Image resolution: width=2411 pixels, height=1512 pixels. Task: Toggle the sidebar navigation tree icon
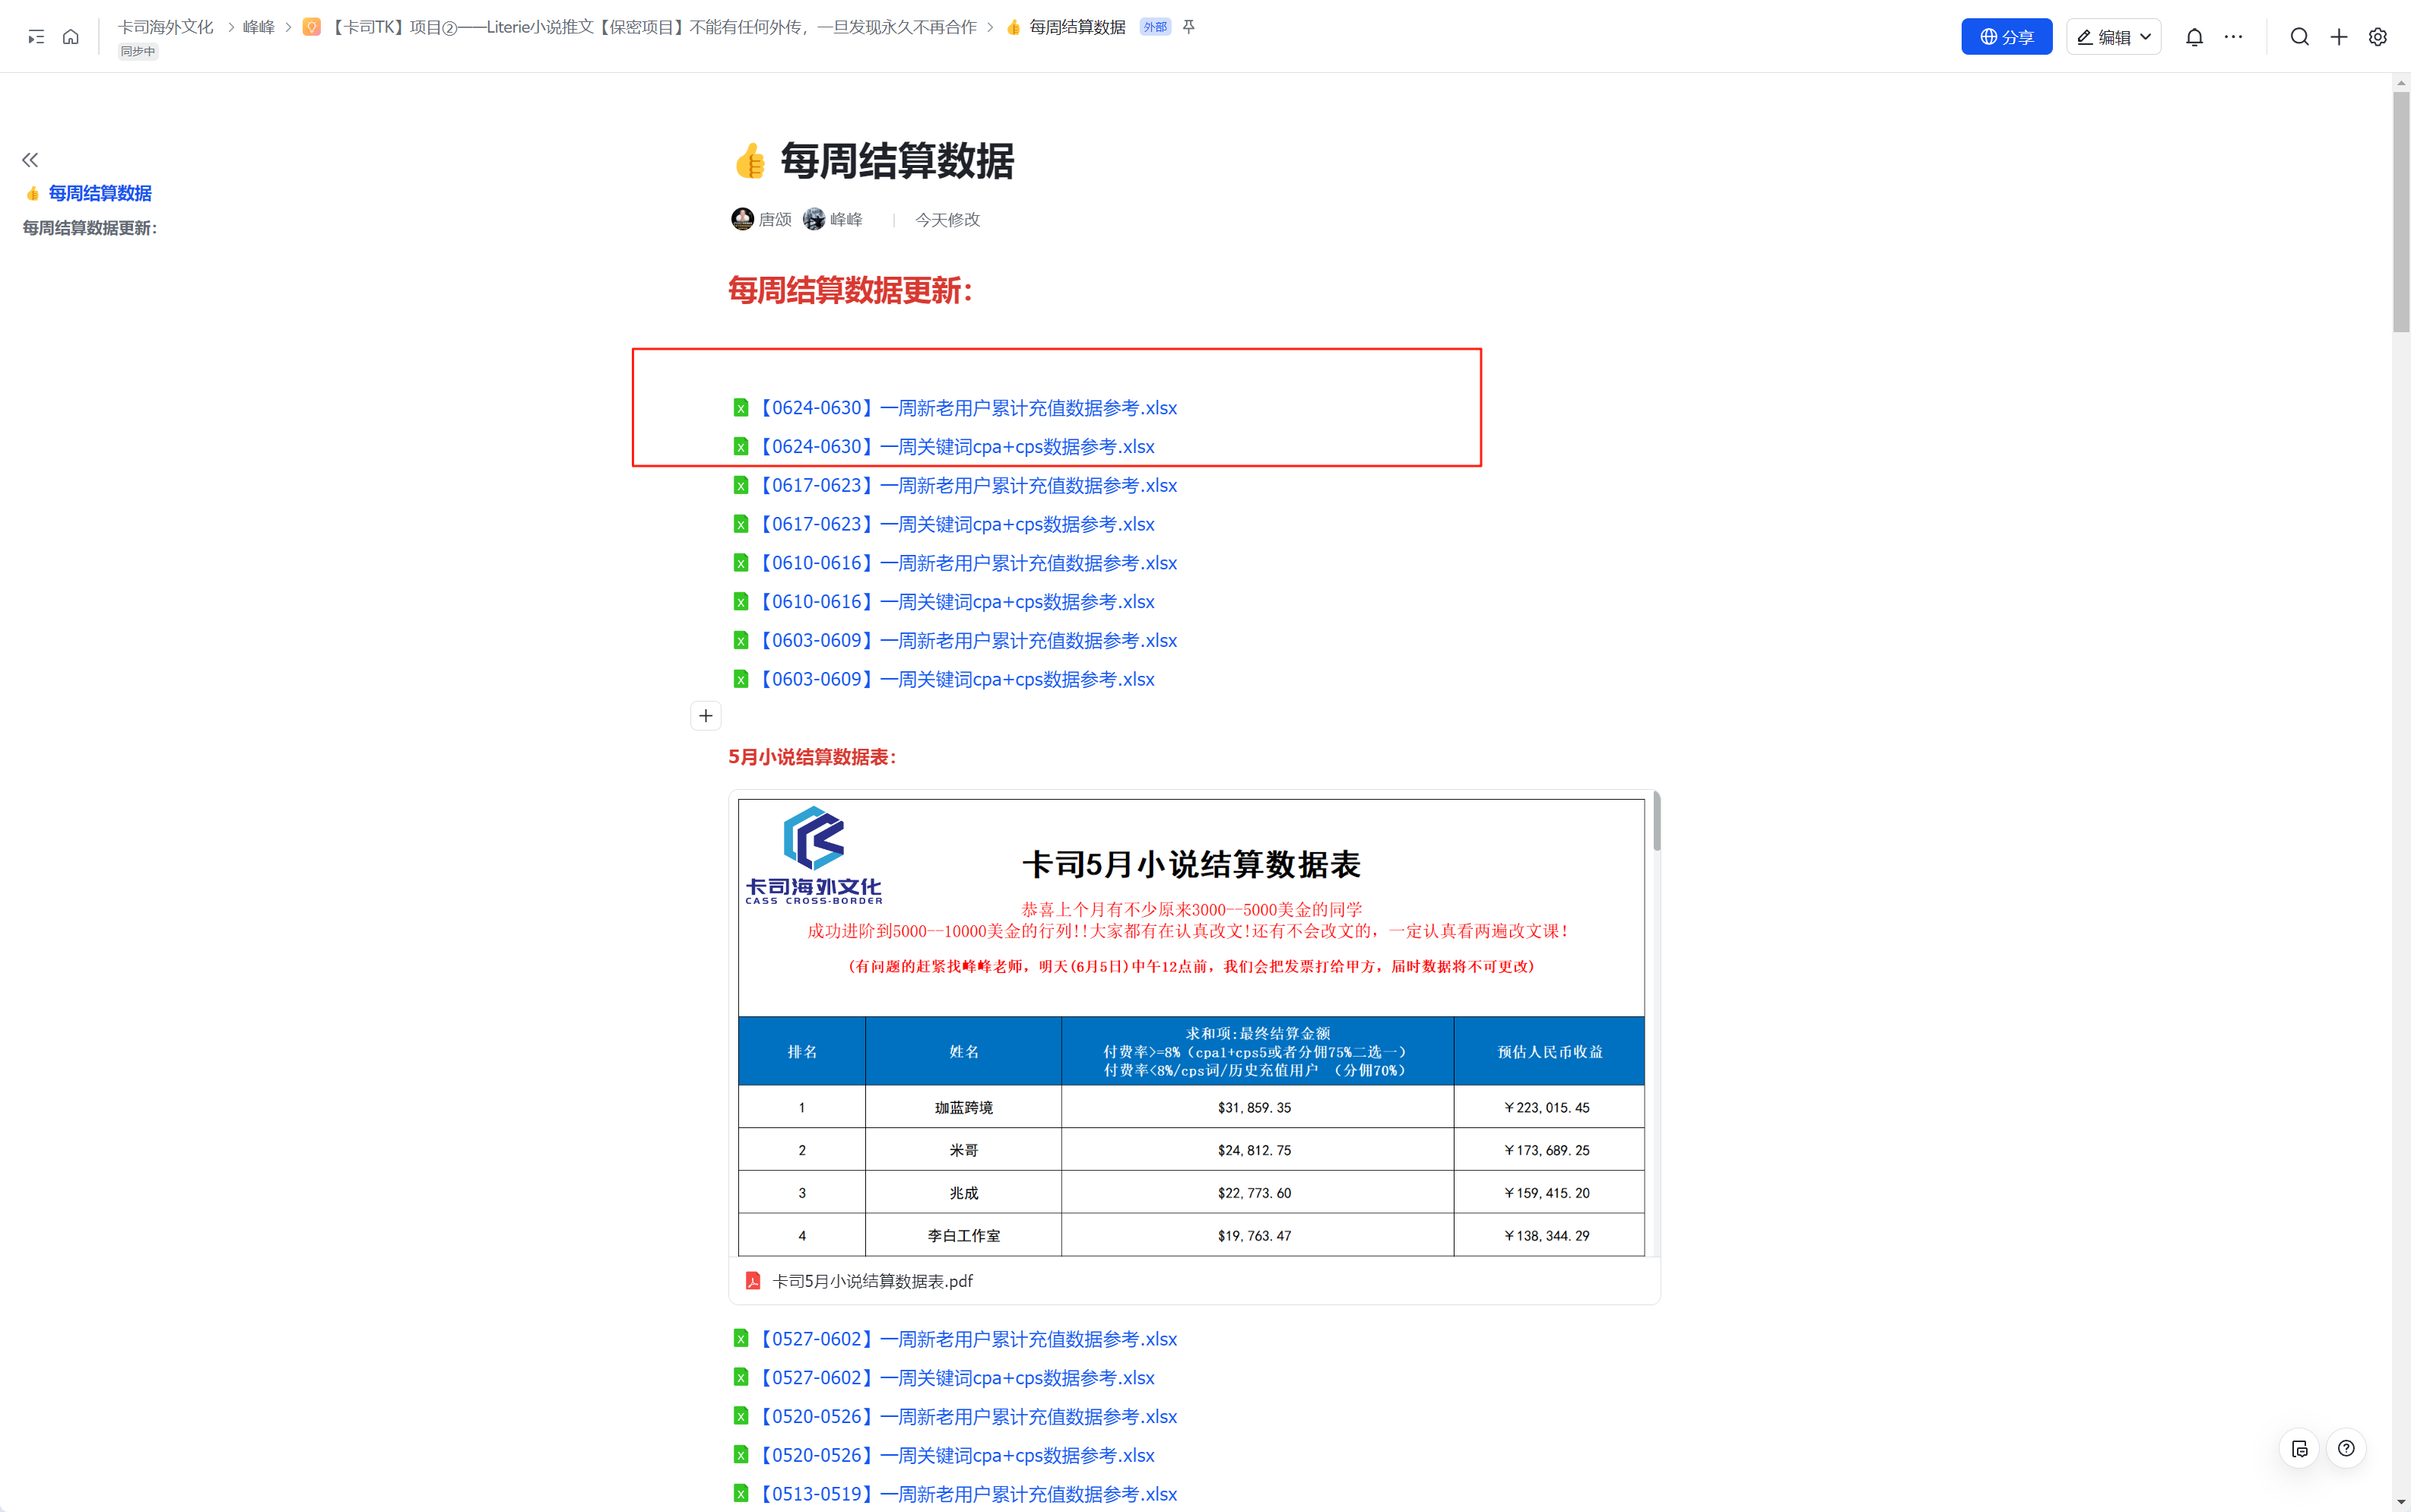36,37
